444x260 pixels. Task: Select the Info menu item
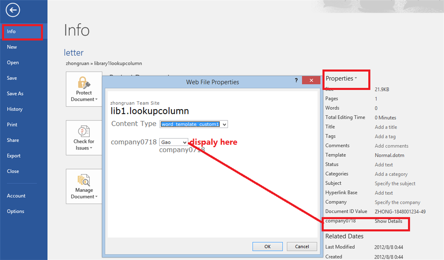pos(24,31)
